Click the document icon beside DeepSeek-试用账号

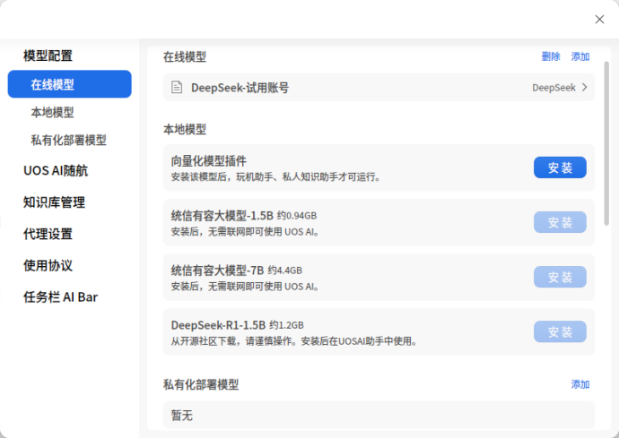click(177, 87)
